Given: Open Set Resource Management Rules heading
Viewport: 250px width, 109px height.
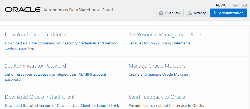Looking at the screenshot, I should coord(165,34).
